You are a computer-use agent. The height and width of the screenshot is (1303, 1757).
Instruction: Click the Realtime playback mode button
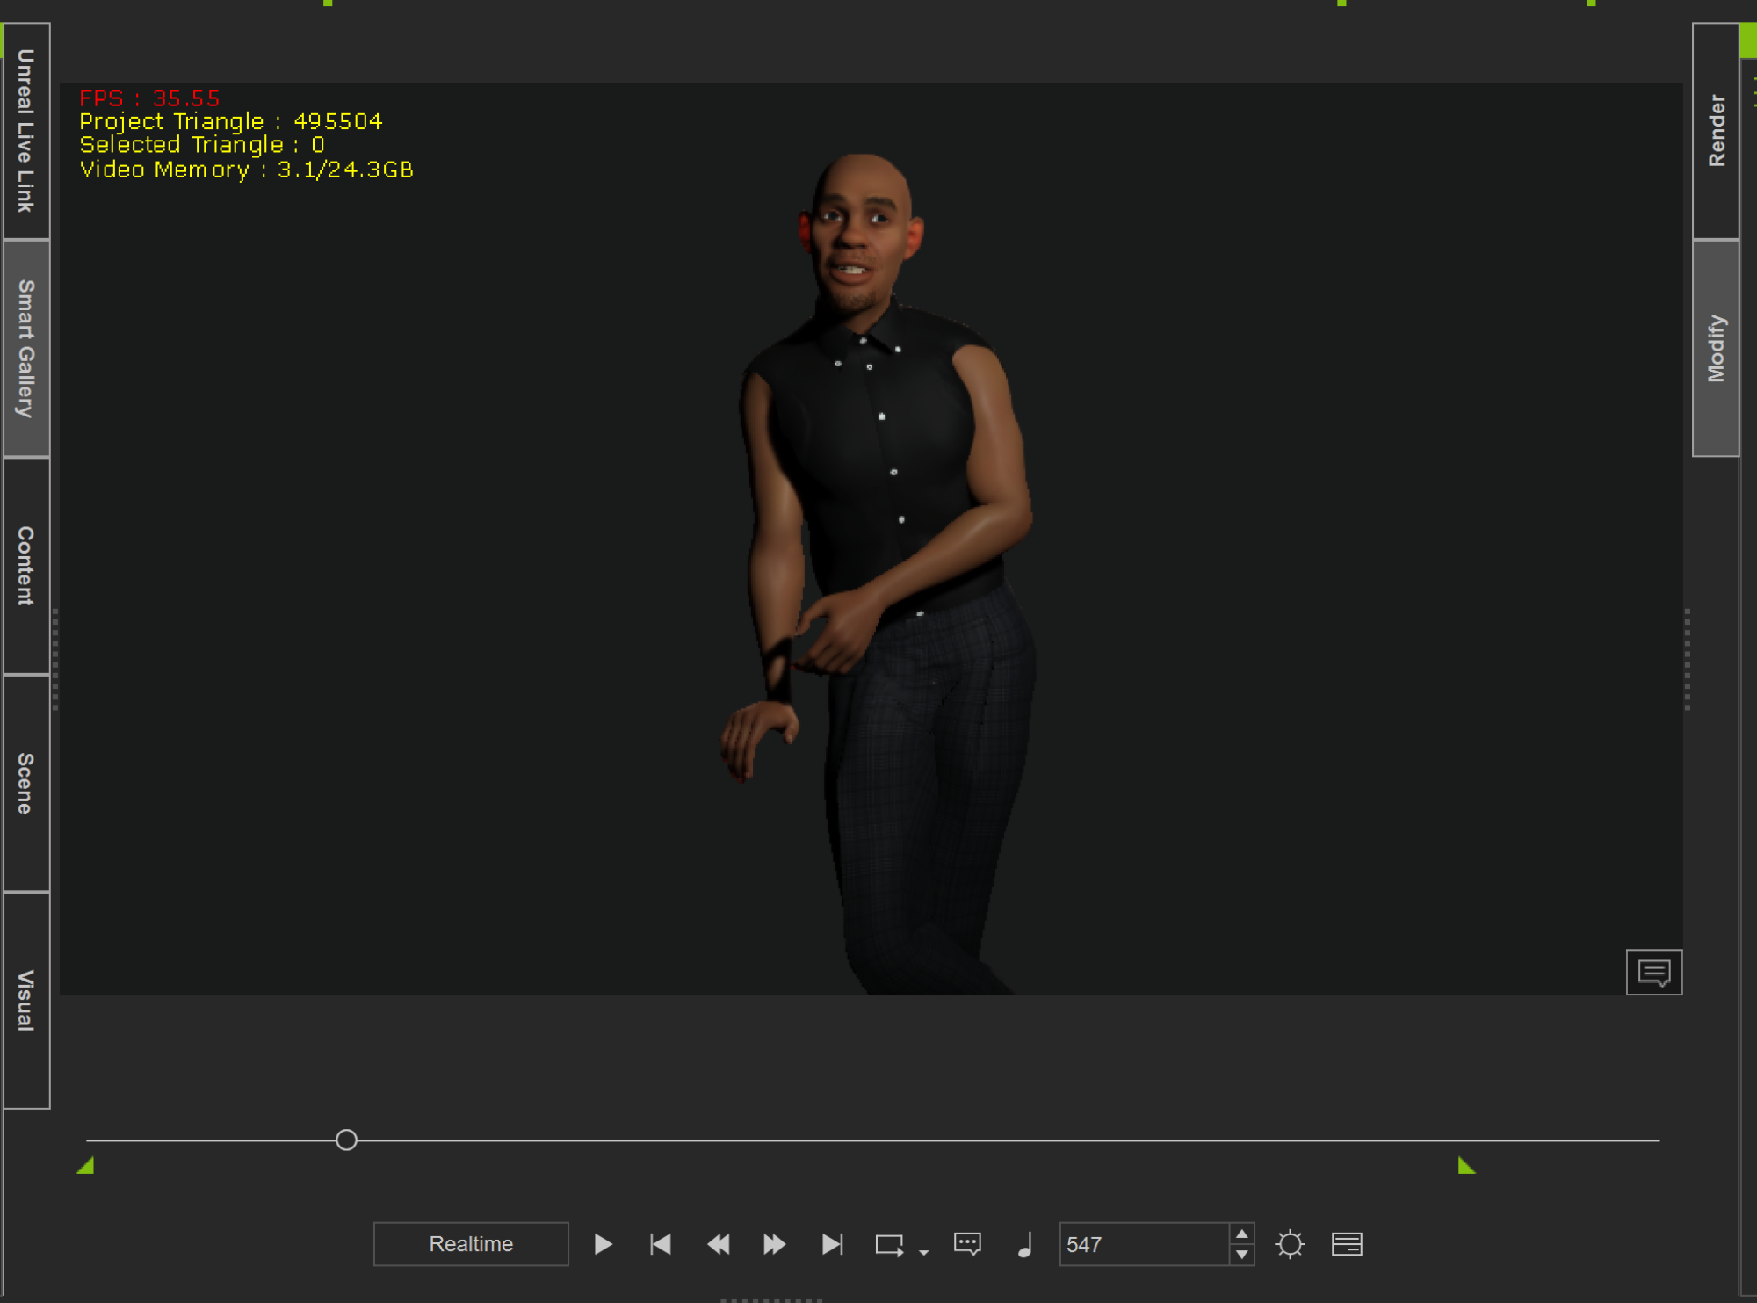471,1244
